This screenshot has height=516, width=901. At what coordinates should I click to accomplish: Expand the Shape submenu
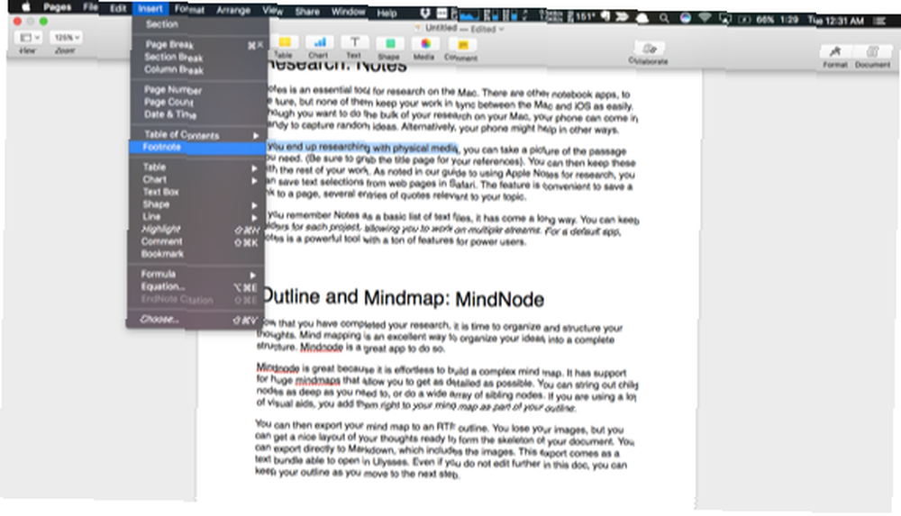point(197,204)
